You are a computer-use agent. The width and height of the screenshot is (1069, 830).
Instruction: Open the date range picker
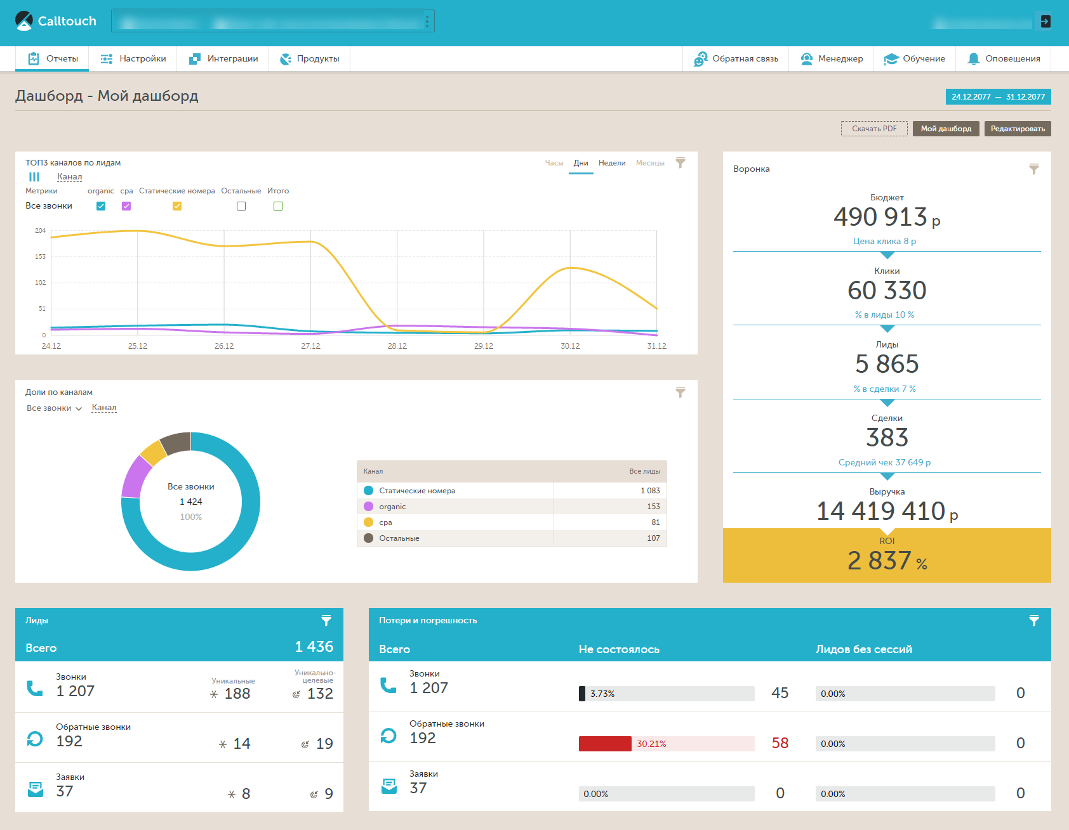tap(998, 97)
